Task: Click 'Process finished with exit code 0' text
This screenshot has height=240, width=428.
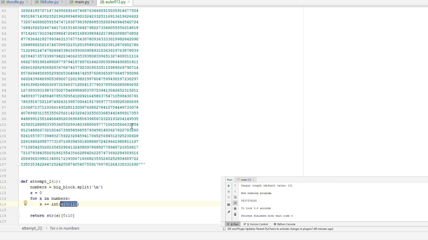Action: pos(267,216)
